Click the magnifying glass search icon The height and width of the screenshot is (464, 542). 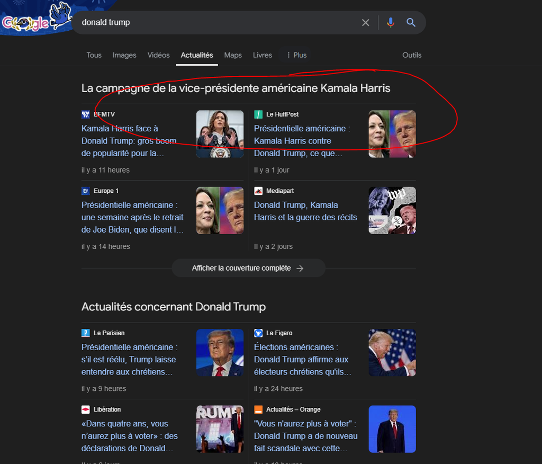point(411,22)
